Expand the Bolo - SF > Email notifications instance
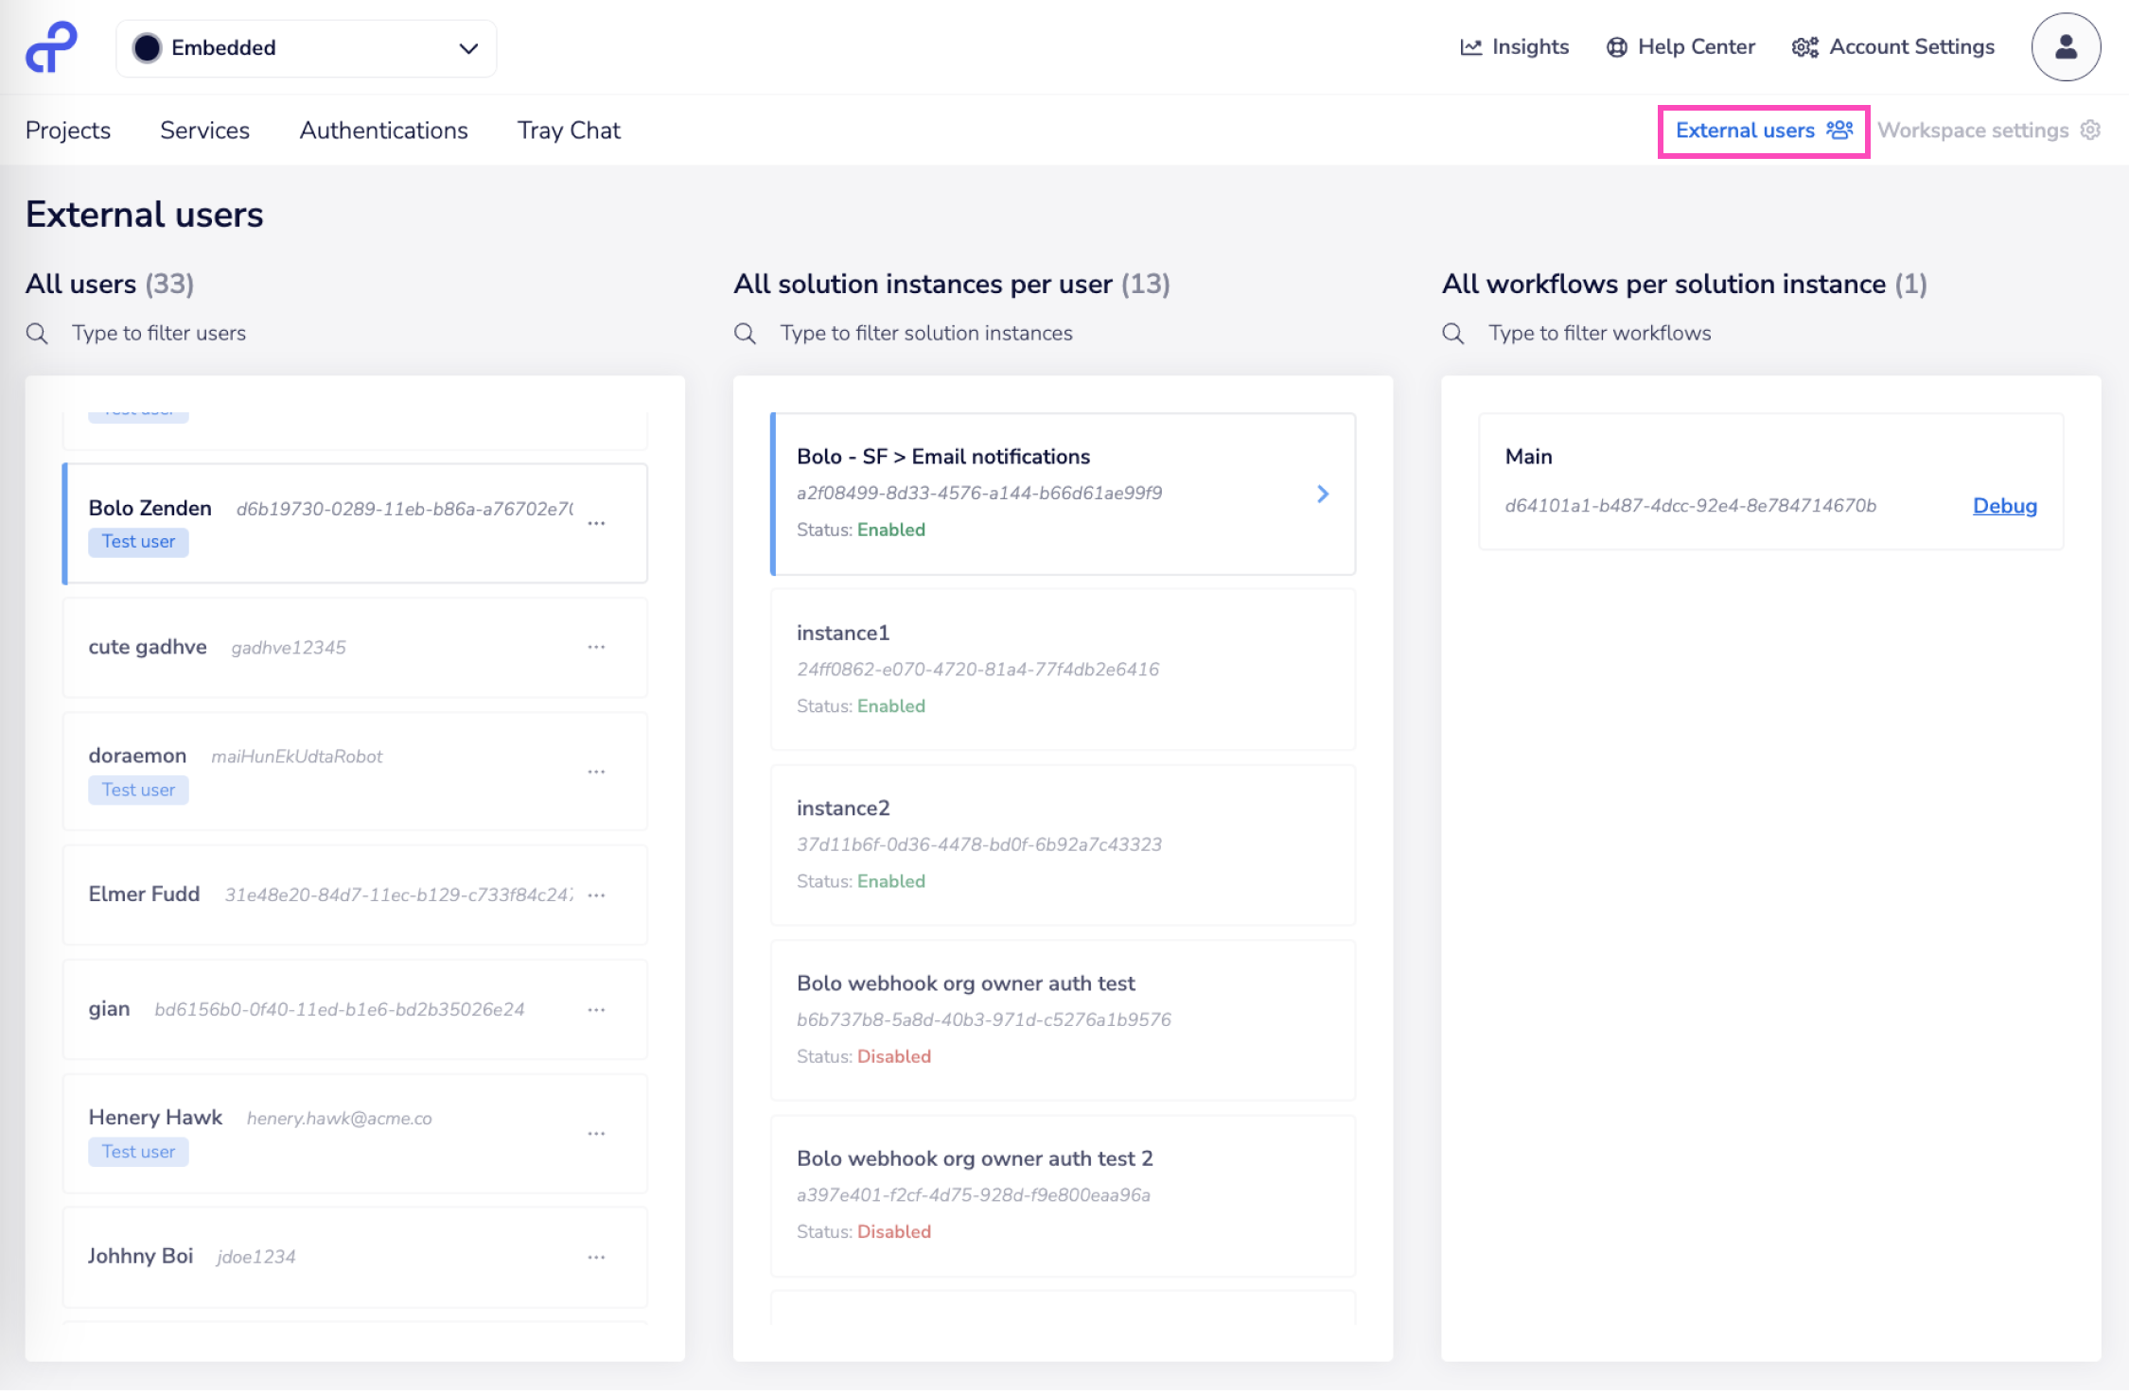 pos(1322,493)
